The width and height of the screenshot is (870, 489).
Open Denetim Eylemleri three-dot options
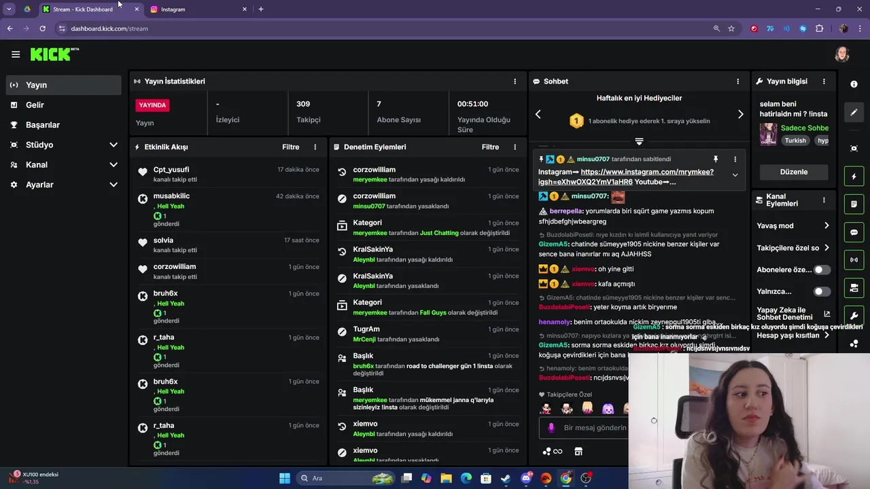pyautogui.click(x=515, y=147)
